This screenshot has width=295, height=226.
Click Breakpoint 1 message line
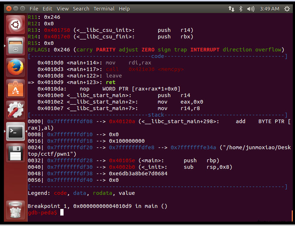point(97,206)
